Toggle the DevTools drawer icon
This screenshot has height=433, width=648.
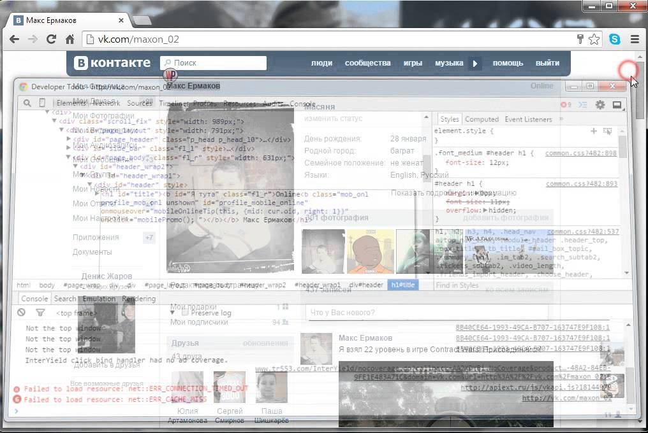point(583,104)
